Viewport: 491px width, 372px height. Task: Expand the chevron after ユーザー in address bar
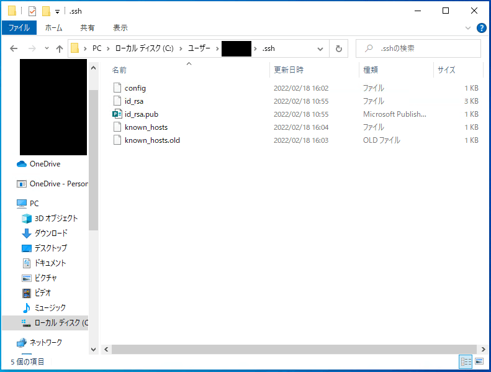click(217, 48)
